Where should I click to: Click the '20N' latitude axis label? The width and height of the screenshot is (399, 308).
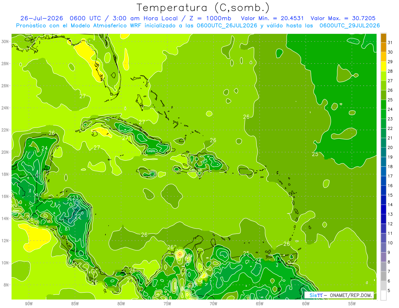pos(5,152)
